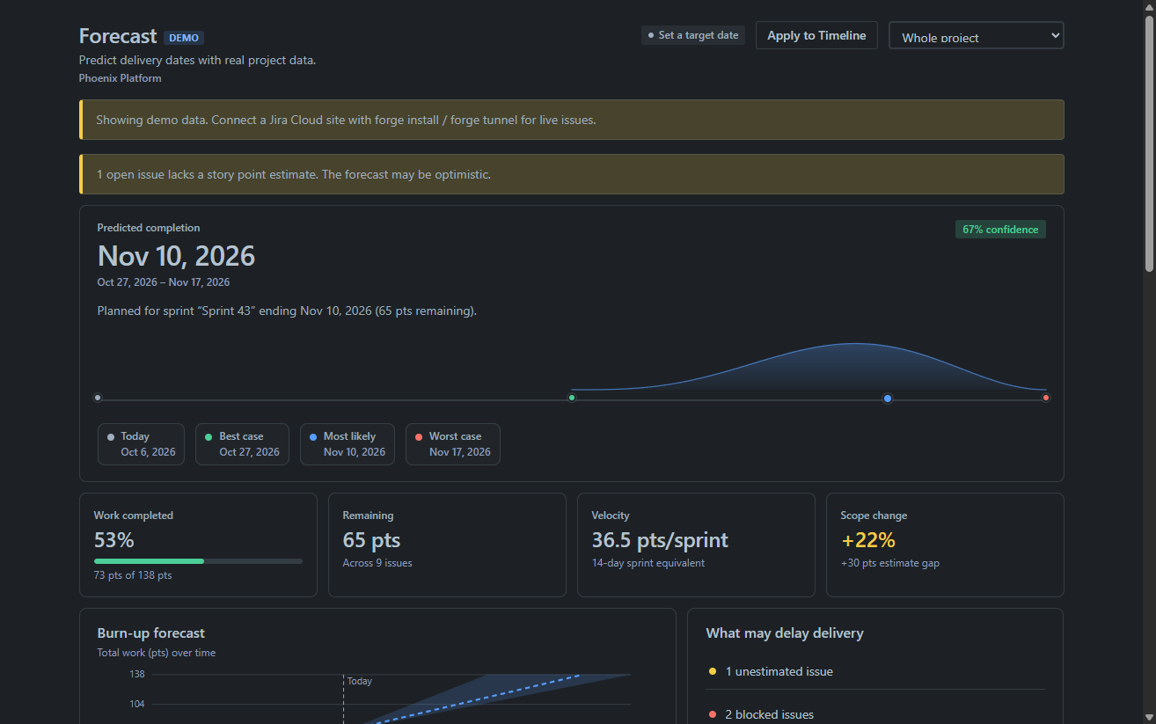Screen dimensions: 1156x724
Task: Click the 1 unestimated issue row
Action: tap(876, 671)
